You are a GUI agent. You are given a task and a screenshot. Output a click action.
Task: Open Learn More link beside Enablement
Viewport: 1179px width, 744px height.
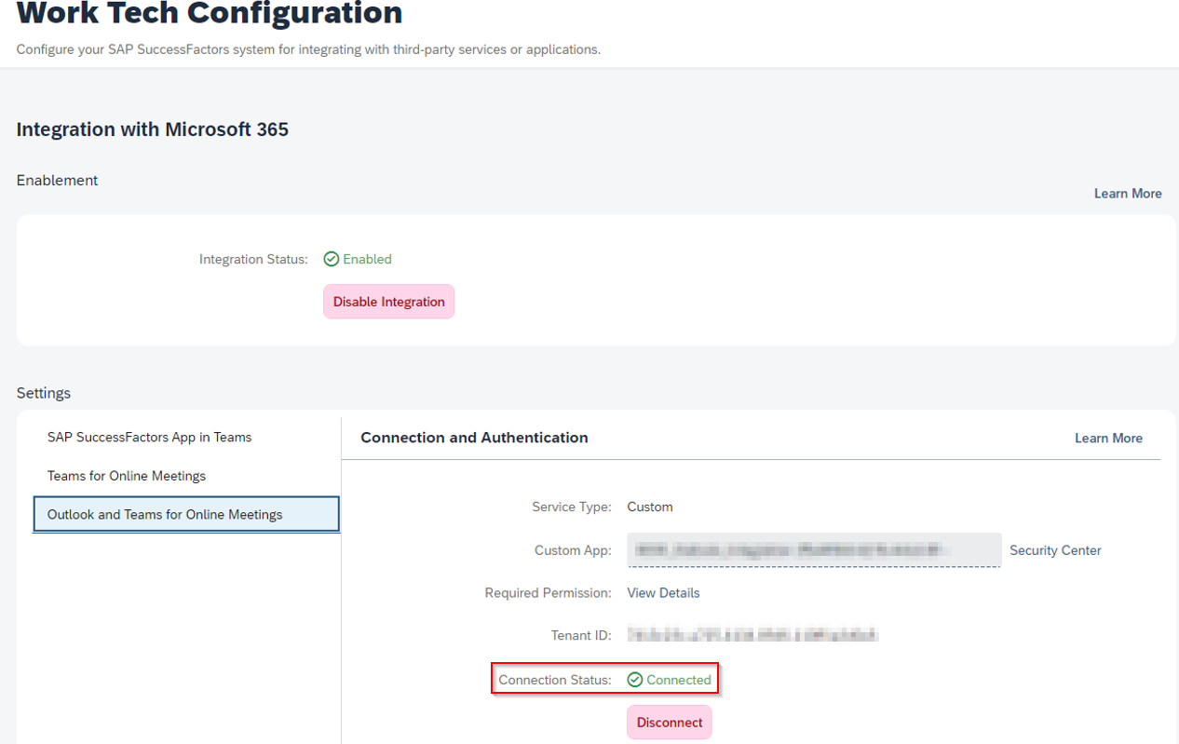[x=1128, y=194]
